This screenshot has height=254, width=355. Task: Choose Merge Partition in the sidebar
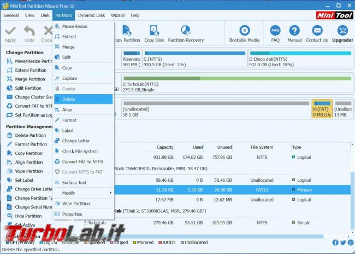pos(26,79)
